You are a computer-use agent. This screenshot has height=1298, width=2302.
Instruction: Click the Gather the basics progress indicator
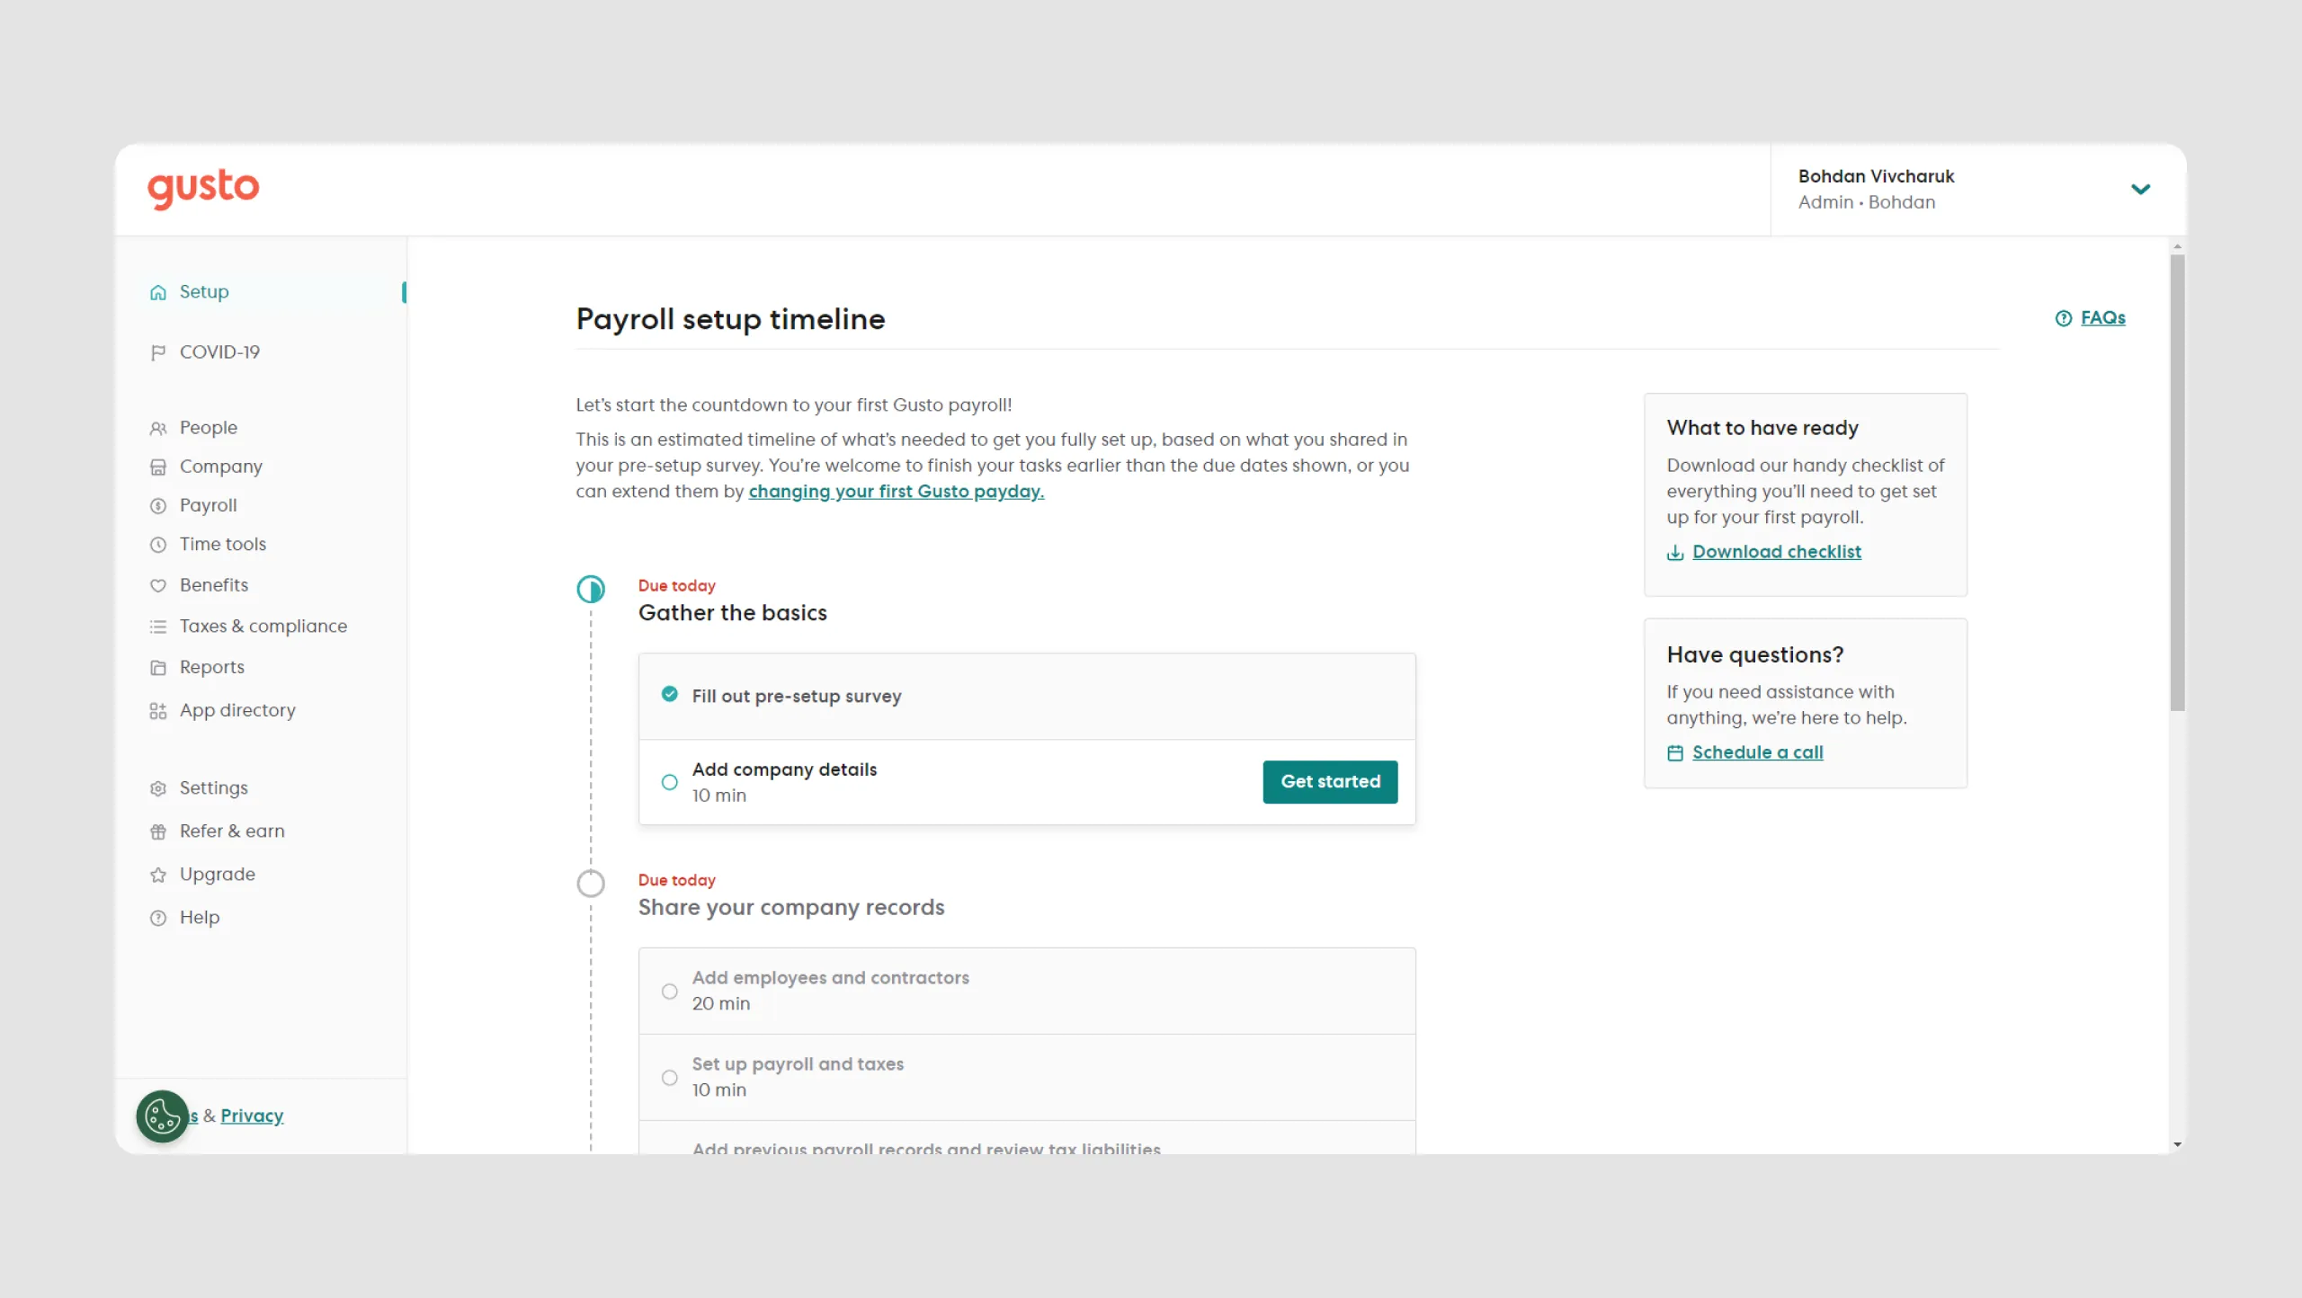(591, 590)
